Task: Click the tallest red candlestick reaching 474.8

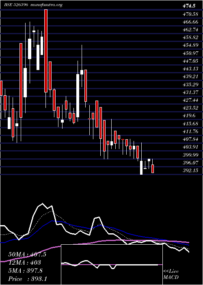Action: pos(46,51)
